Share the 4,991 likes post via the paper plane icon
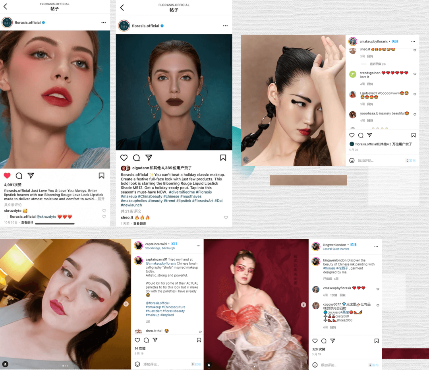 click(31, 176)
